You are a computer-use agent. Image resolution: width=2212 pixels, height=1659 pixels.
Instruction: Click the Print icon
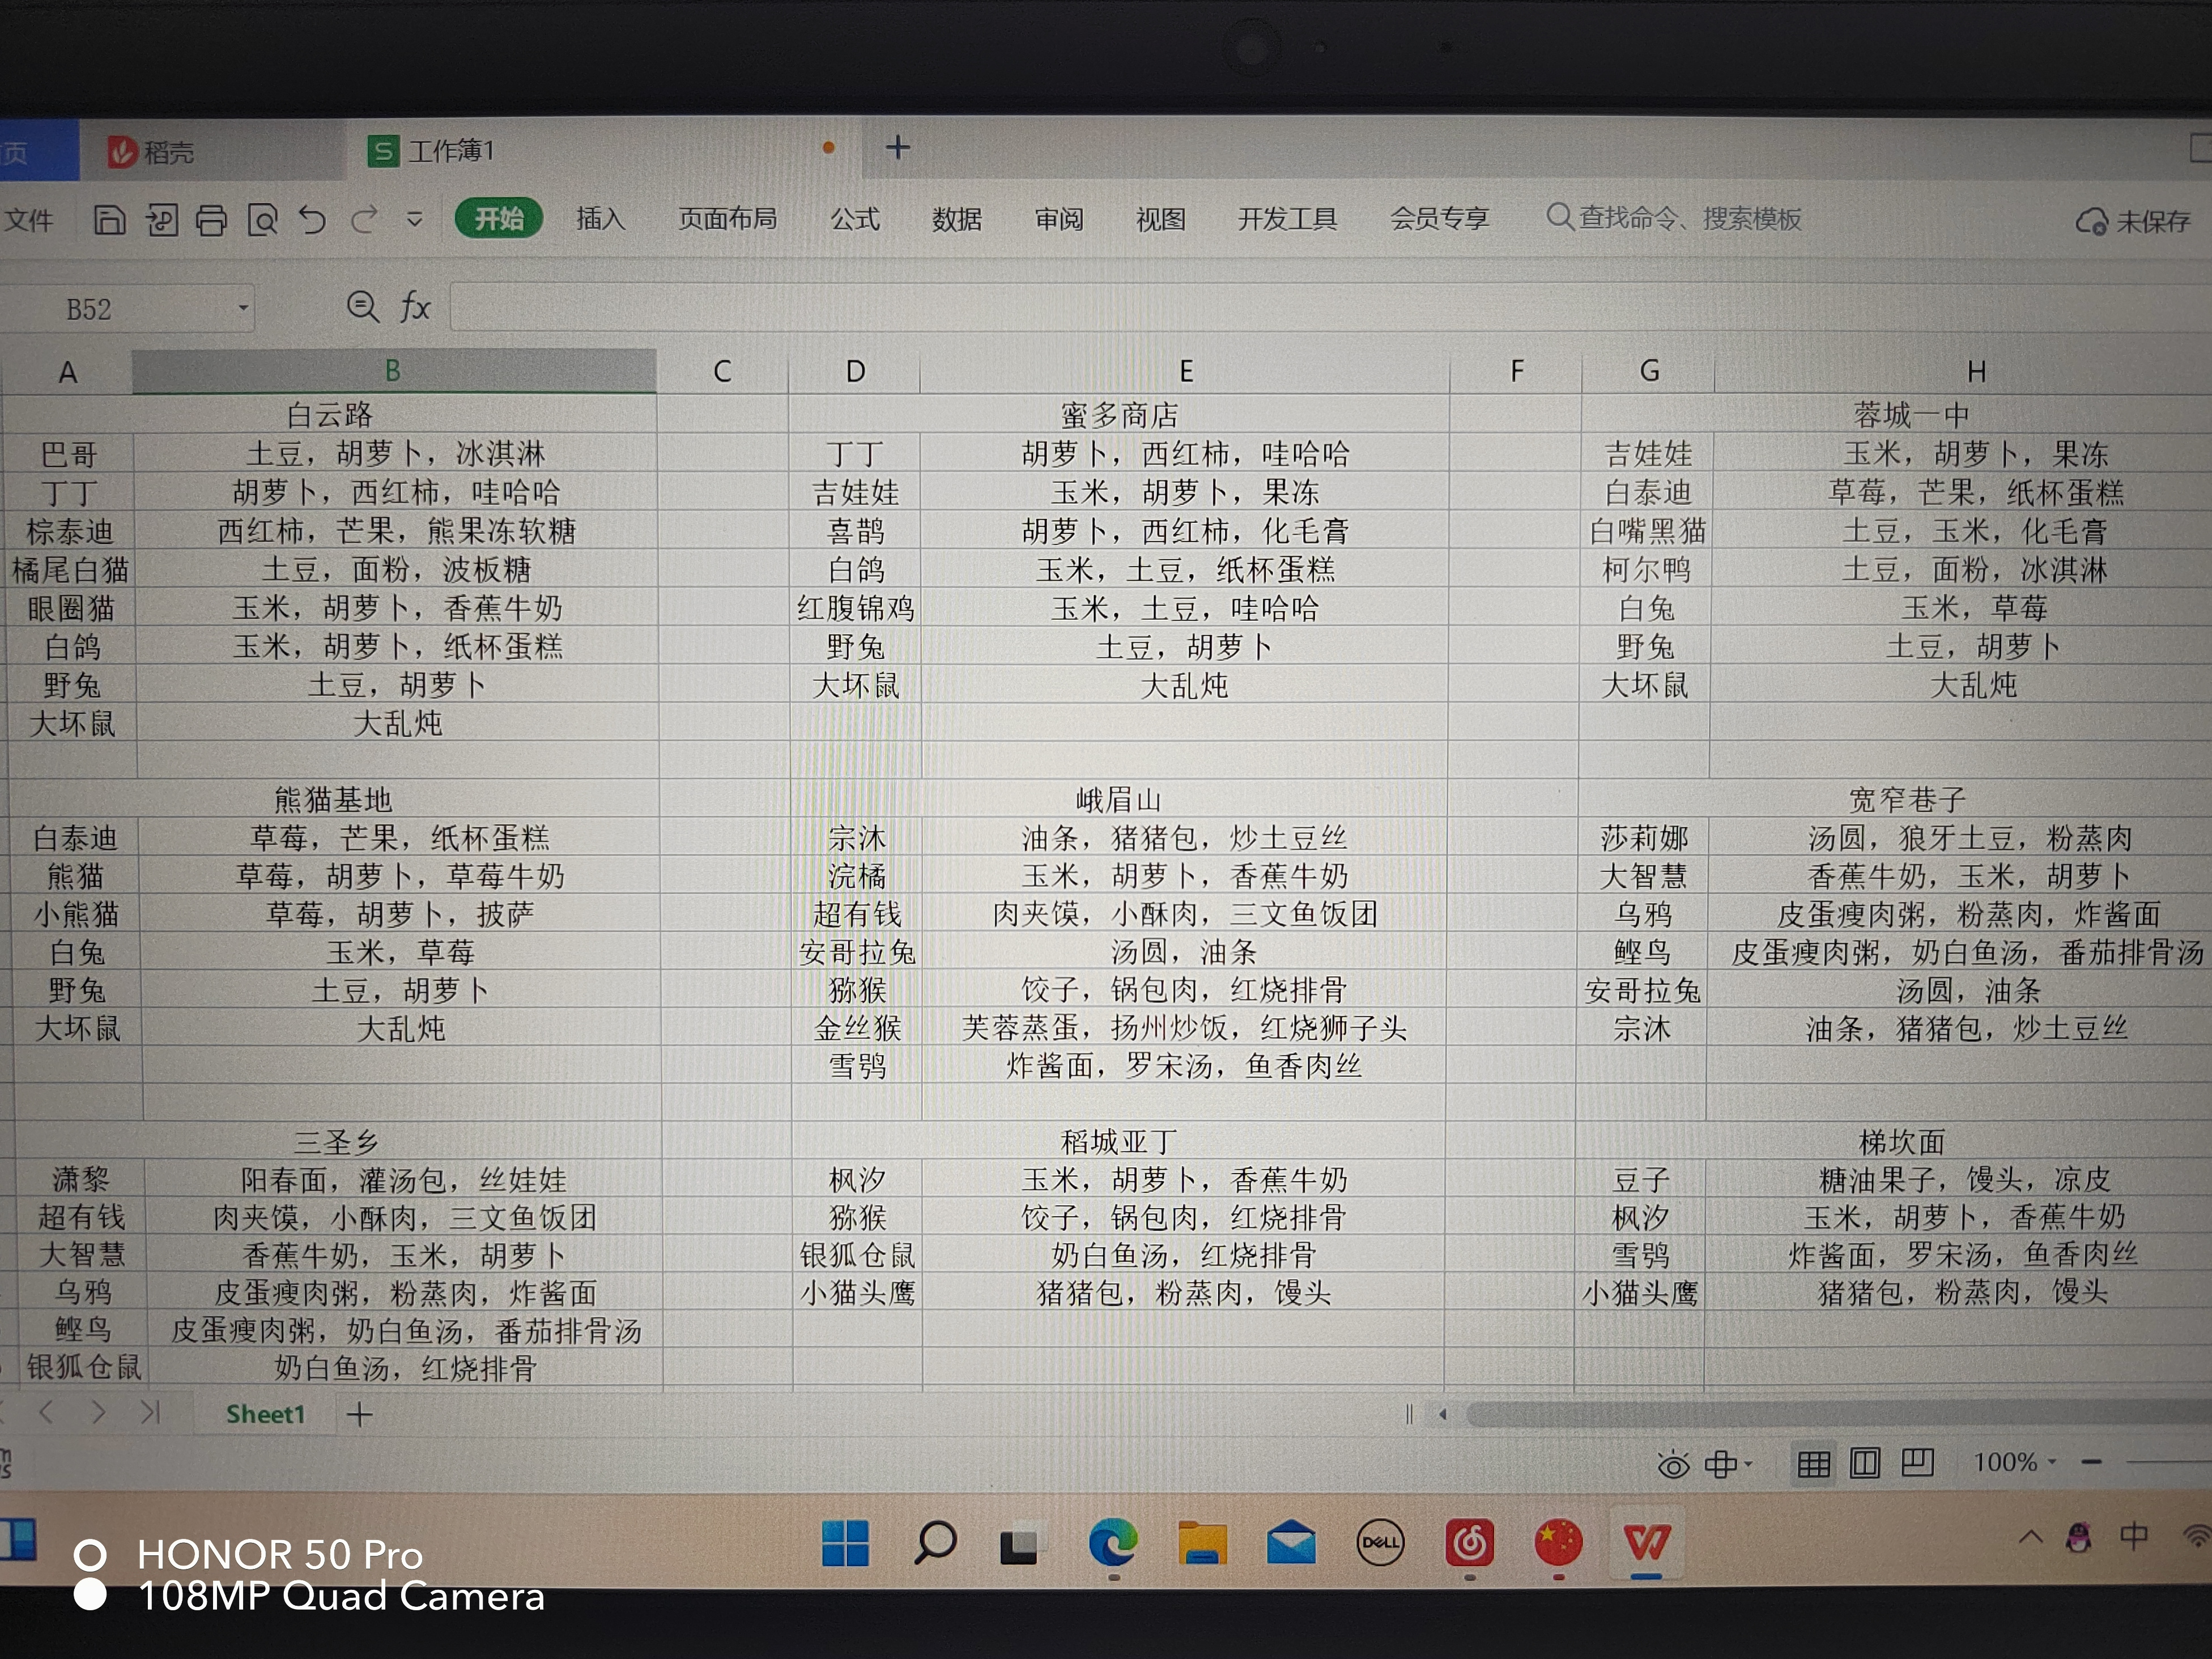pyautogui.click(x=211, y=219)
